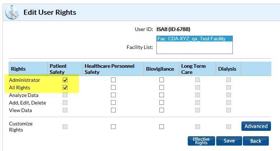
Task: Enable Add, Edit, Delete for Healthcare Personnel Safety
Action: (x=114, y=103)
